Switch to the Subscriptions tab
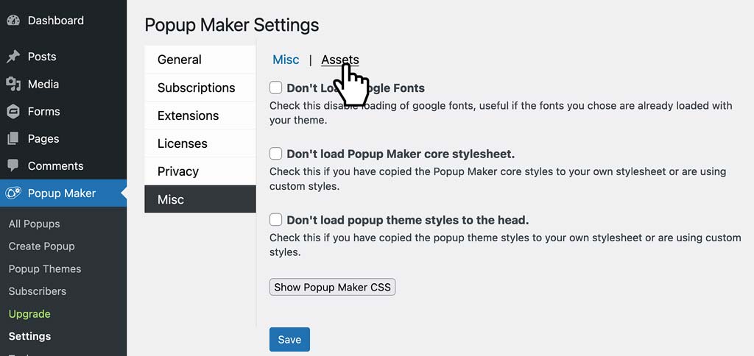The width and height of the screenshot is (754, 356). (x=200, y=88)
